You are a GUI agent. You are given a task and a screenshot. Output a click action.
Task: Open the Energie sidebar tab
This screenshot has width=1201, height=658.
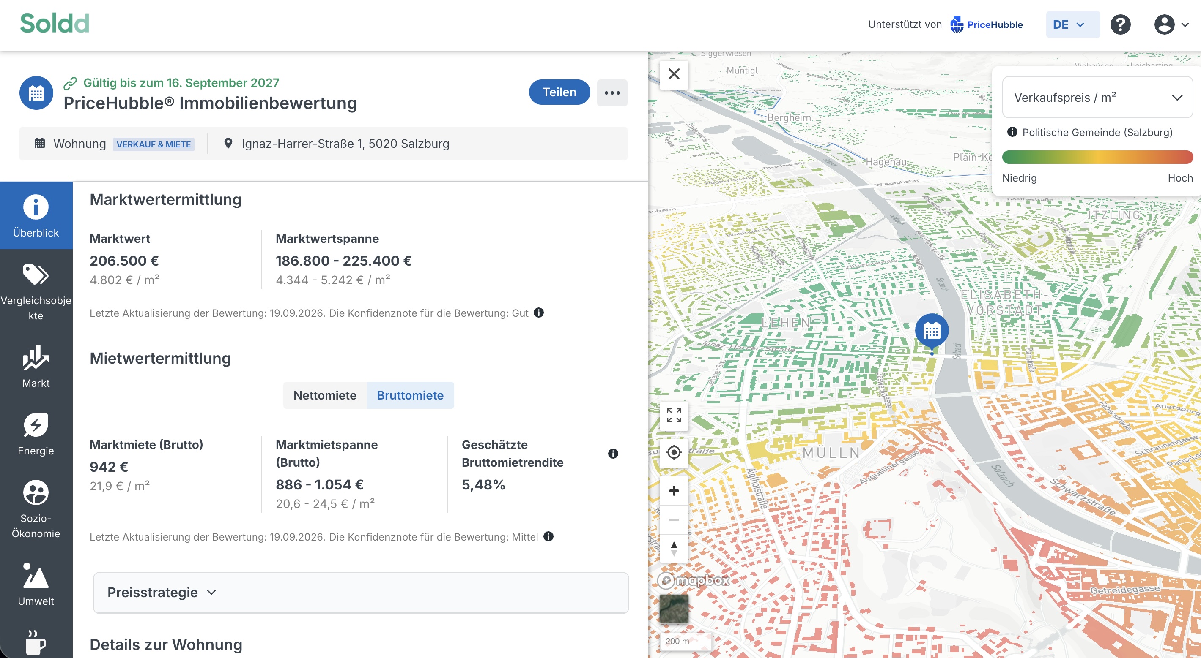point(36,434)
